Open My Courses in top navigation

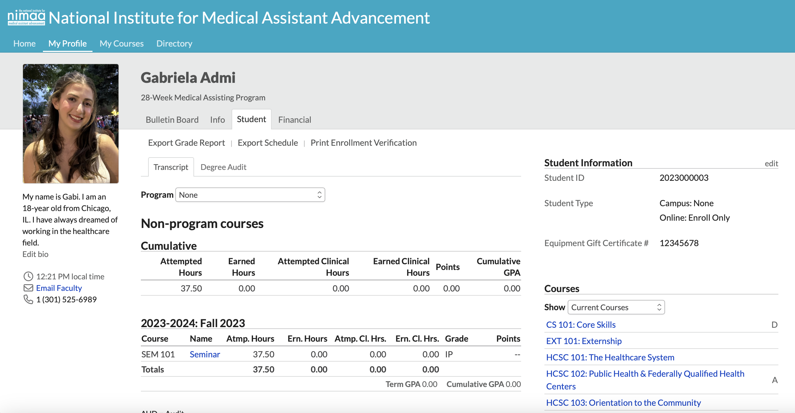(x=121, y=44)
